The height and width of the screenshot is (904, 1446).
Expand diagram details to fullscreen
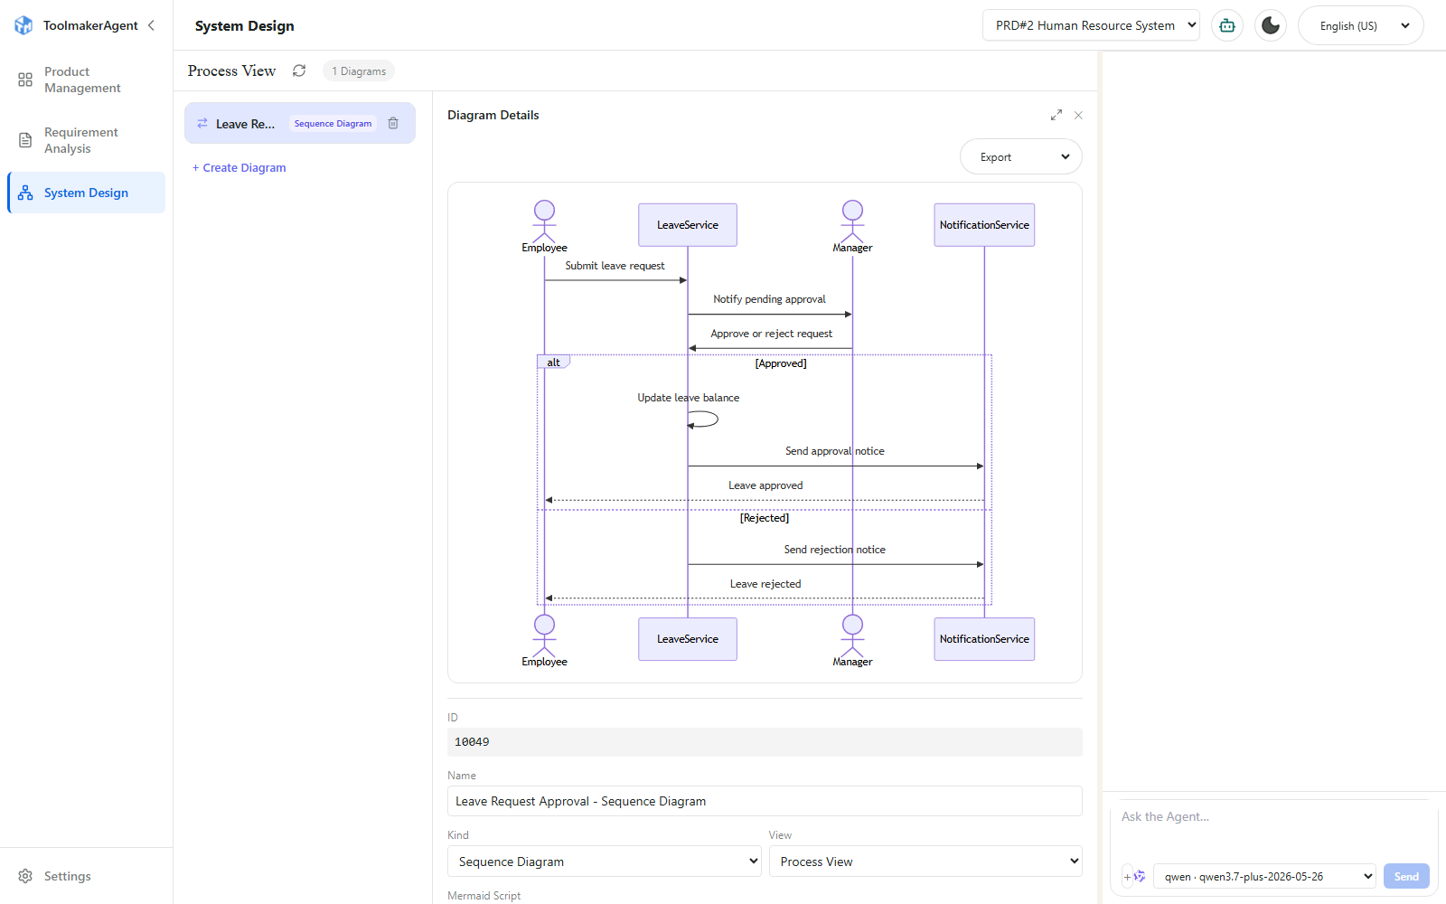(1056, 116)
